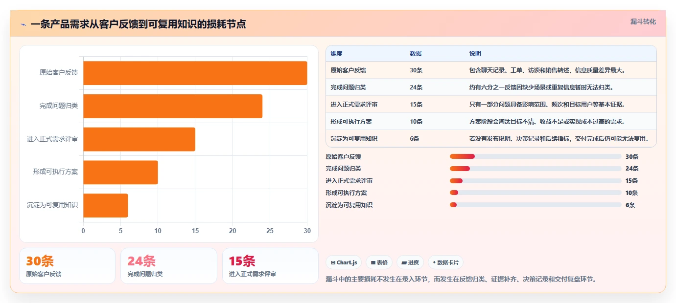Select the 沉淀为可复用知识 chart bar

[106, 205]
